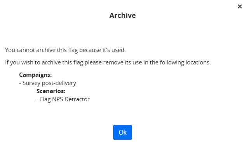Dismiss the dialog using the top-right cross icon
Image resolution: width=244 pixels, height=142 pixels.
(x=240, y=6)
